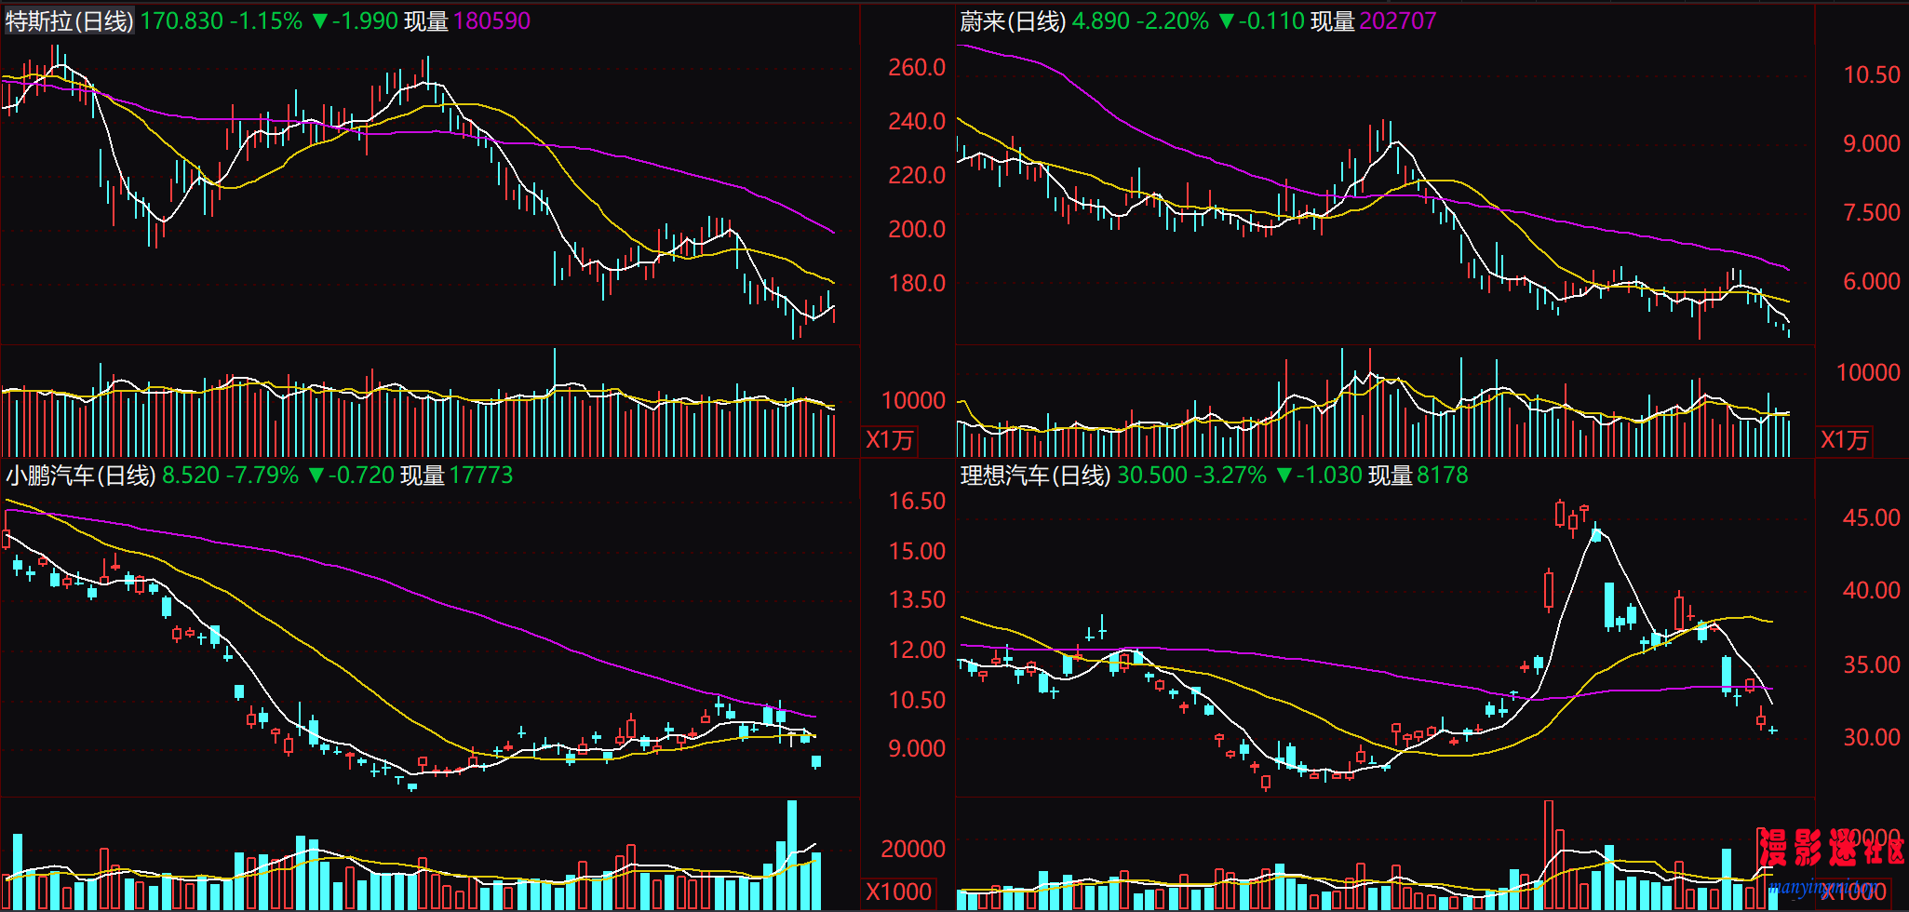Click Li Auto's latest price 30.500
The image size is (1909, 912).
pyautogui.click(x=1152, y=476)
